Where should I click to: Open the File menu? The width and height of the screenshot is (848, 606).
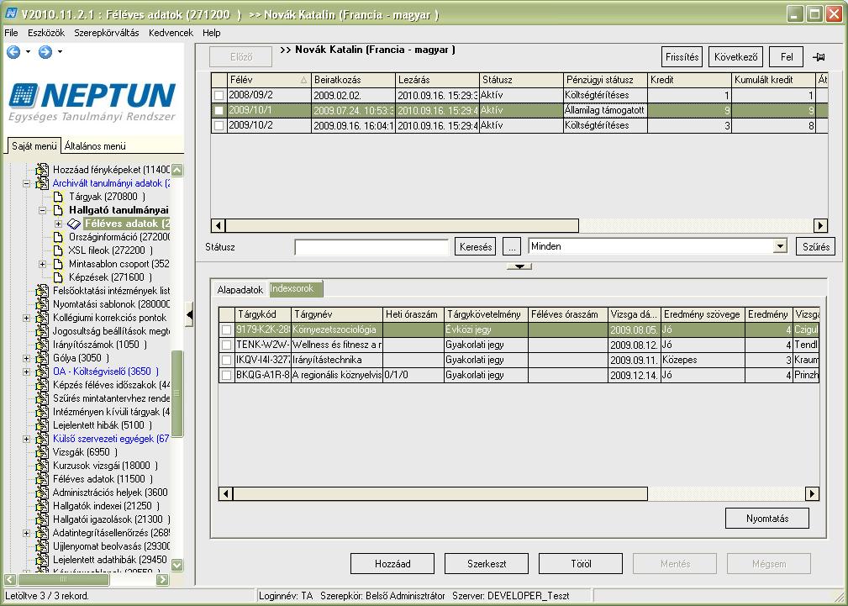tap(12, 33)
